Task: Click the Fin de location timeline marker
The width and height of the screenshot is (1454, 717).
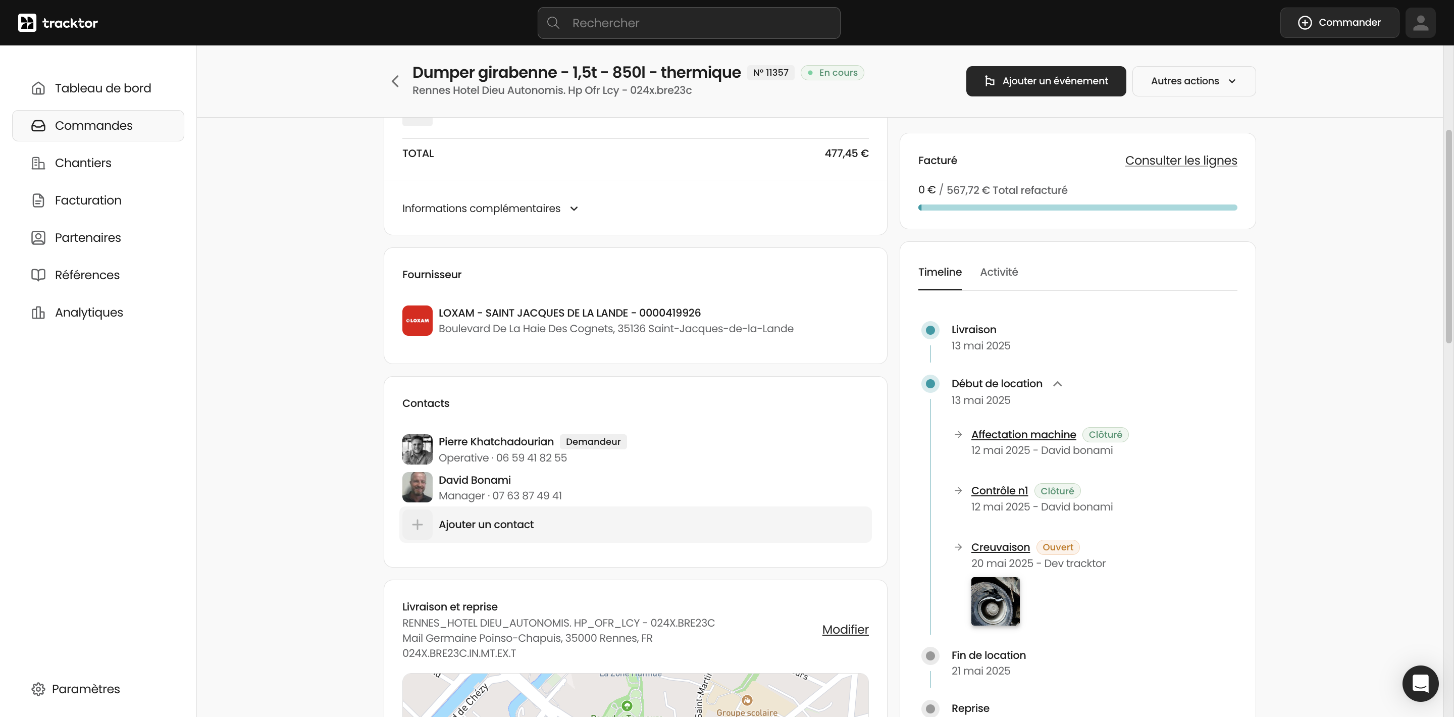Action: pyautogui.click(x=930, y=656)
